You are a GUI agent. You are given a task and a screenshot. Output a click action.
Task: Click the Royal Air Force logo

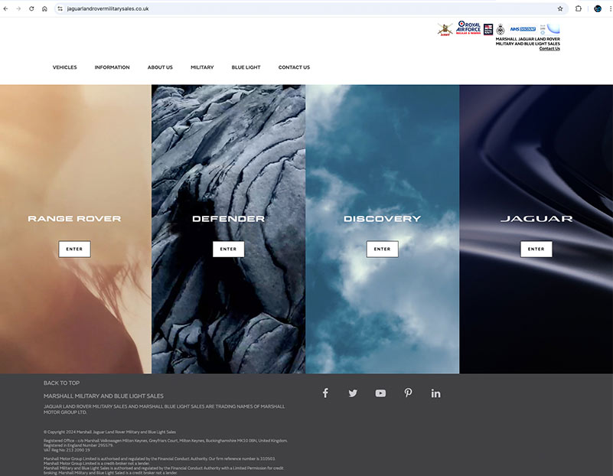point(468,28)
